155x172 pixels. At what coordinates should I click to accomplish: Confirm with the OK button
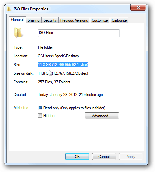point(77,157)
